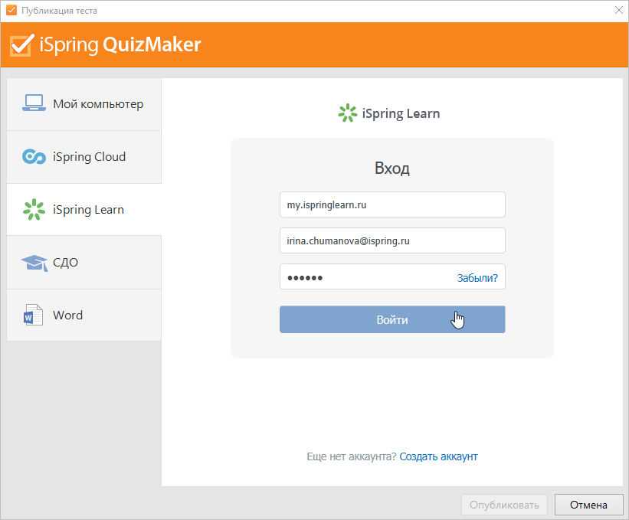Open the Создать аккаунт link

[438, 456]
